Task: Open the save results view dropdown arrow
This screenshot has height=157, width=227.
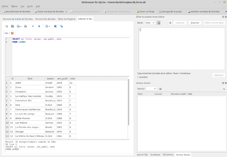Action: click(49, 26)
